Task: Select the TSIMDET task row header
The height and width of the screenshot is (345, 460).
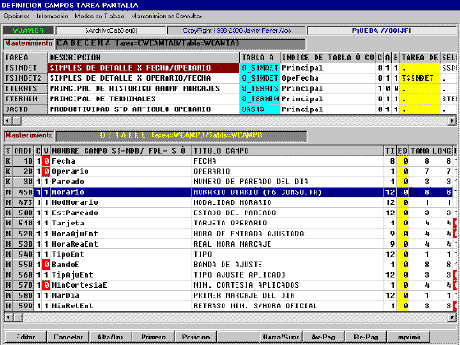Action: [x=25, y=68]
